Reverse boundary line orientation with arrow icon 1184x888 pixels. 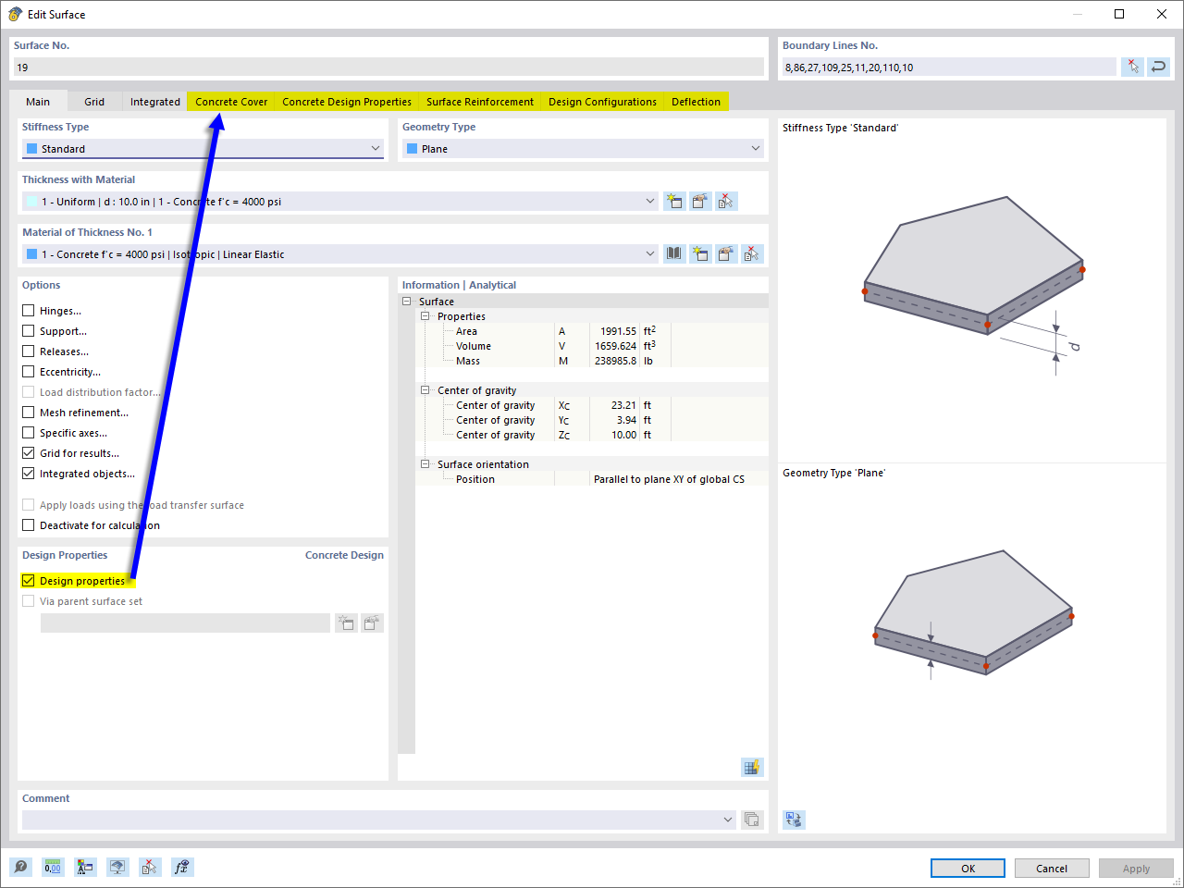point(1158,67)
